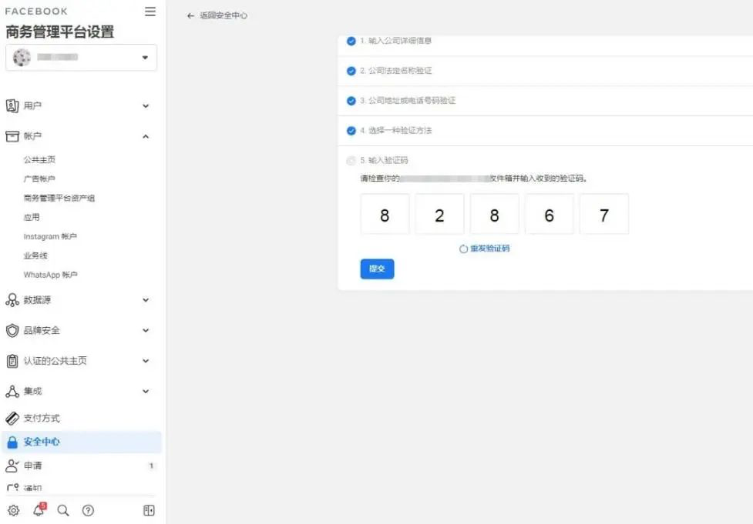Expand the 集成 section chevron
The image size is (753, 524).
click(145, 391)
